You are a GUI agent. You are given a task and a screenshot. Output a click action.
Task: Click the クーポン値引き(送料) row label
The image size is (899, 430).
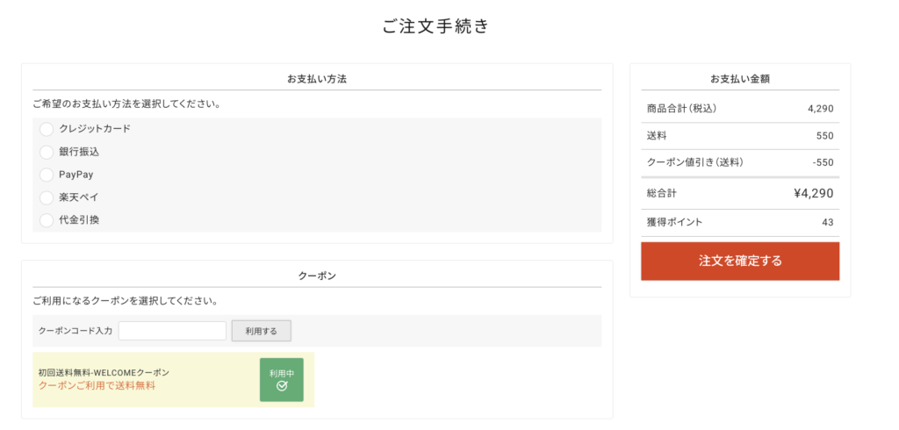point(694,162)
